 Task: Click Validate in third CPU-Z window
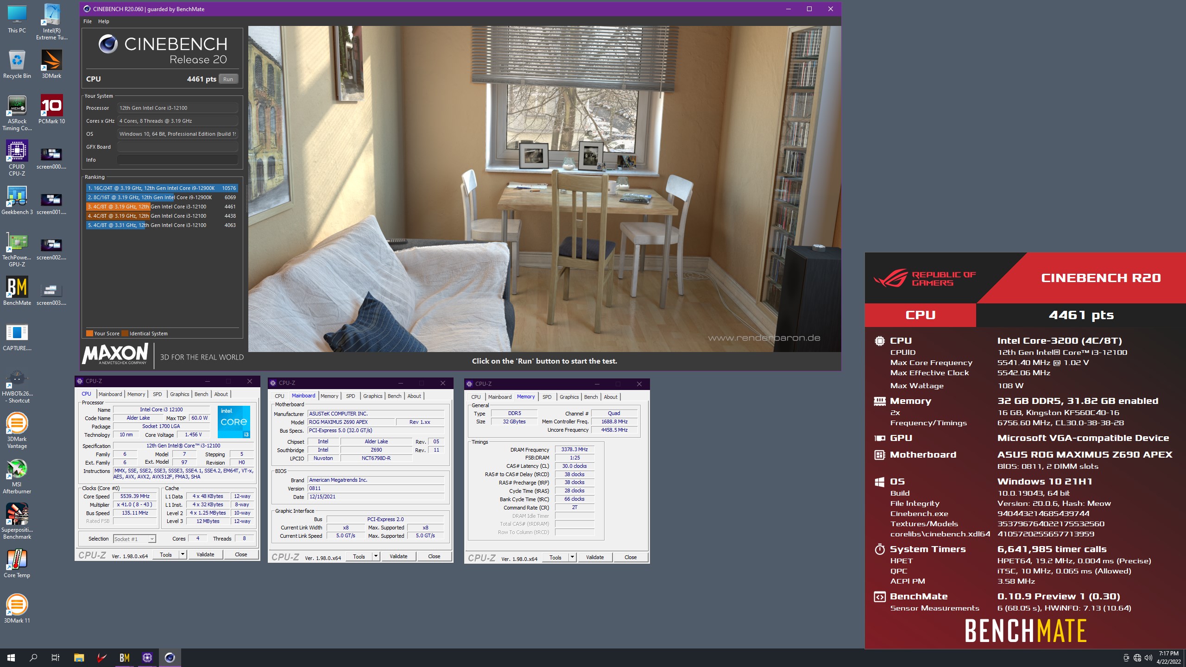(595, 557)
